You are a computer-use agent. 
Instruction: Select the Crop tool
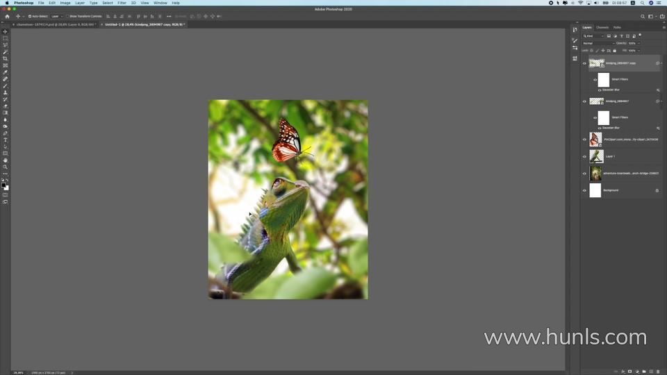6,59
